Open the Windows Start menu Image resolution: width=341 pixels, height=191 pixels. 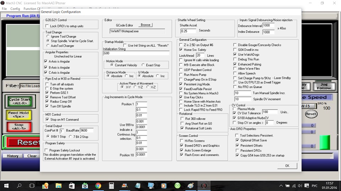[6, 186]
